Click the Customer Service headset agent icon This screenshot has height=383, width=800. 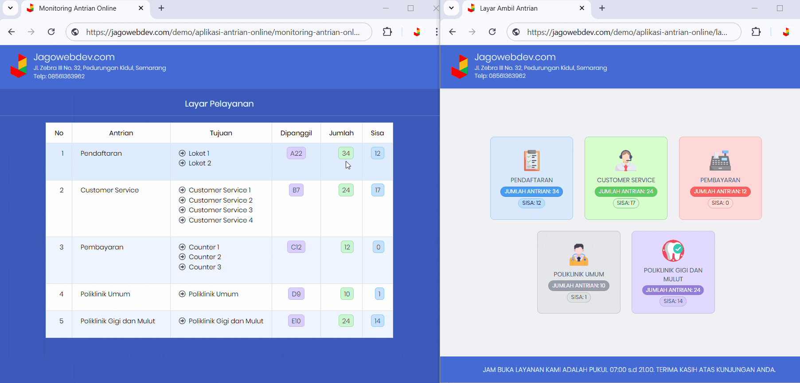pos(626,161)
